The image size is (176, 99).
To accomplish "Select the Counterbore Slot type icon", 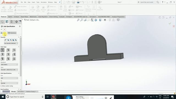I will tap(2, 59).
